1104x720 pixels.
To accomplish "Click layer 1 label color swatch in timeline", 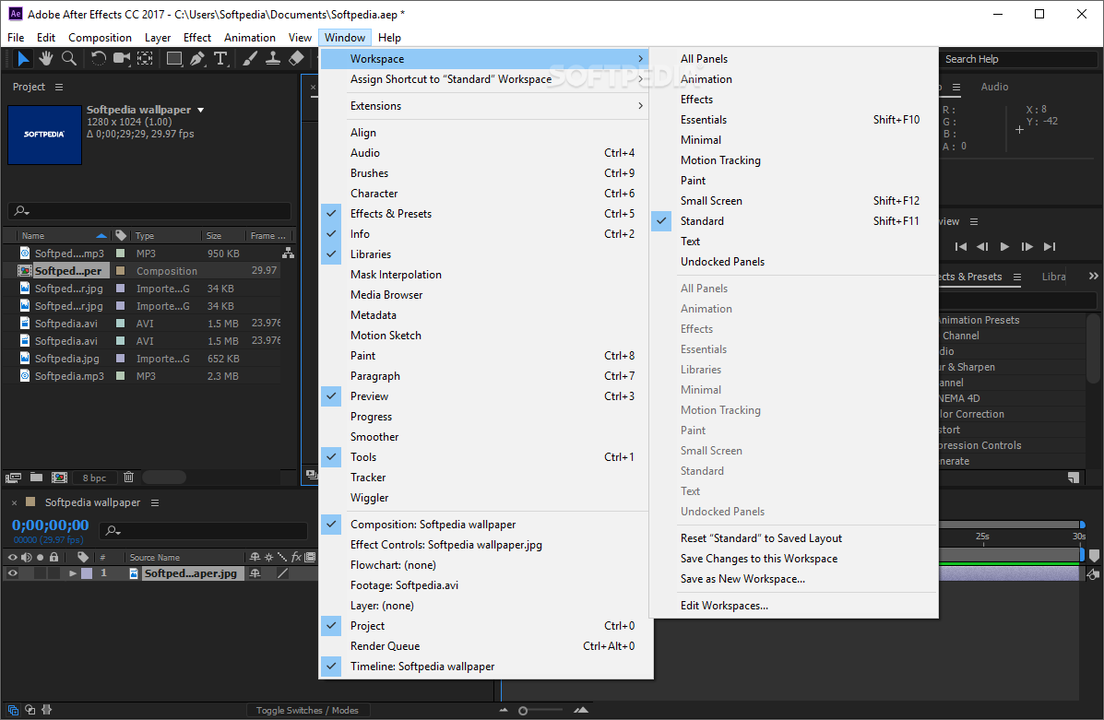I will 87,573.
